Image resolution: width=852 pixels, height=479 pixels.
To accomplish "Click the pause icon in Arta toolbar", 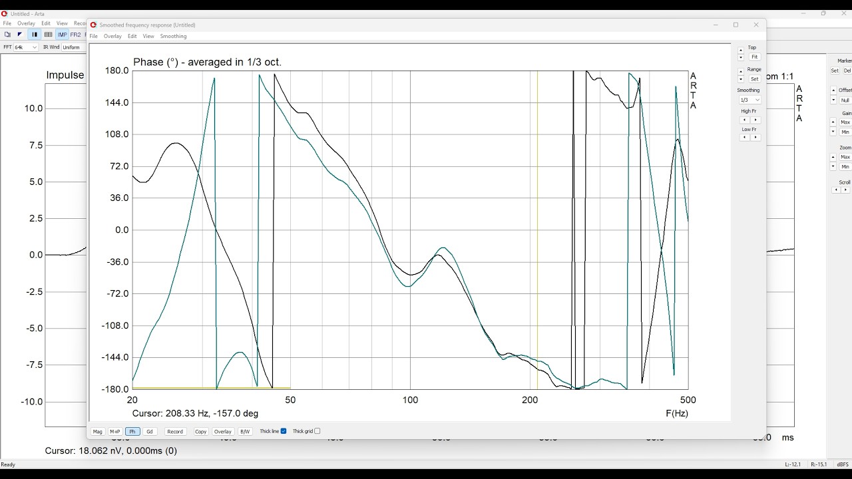I will click(x=35, y=35).
